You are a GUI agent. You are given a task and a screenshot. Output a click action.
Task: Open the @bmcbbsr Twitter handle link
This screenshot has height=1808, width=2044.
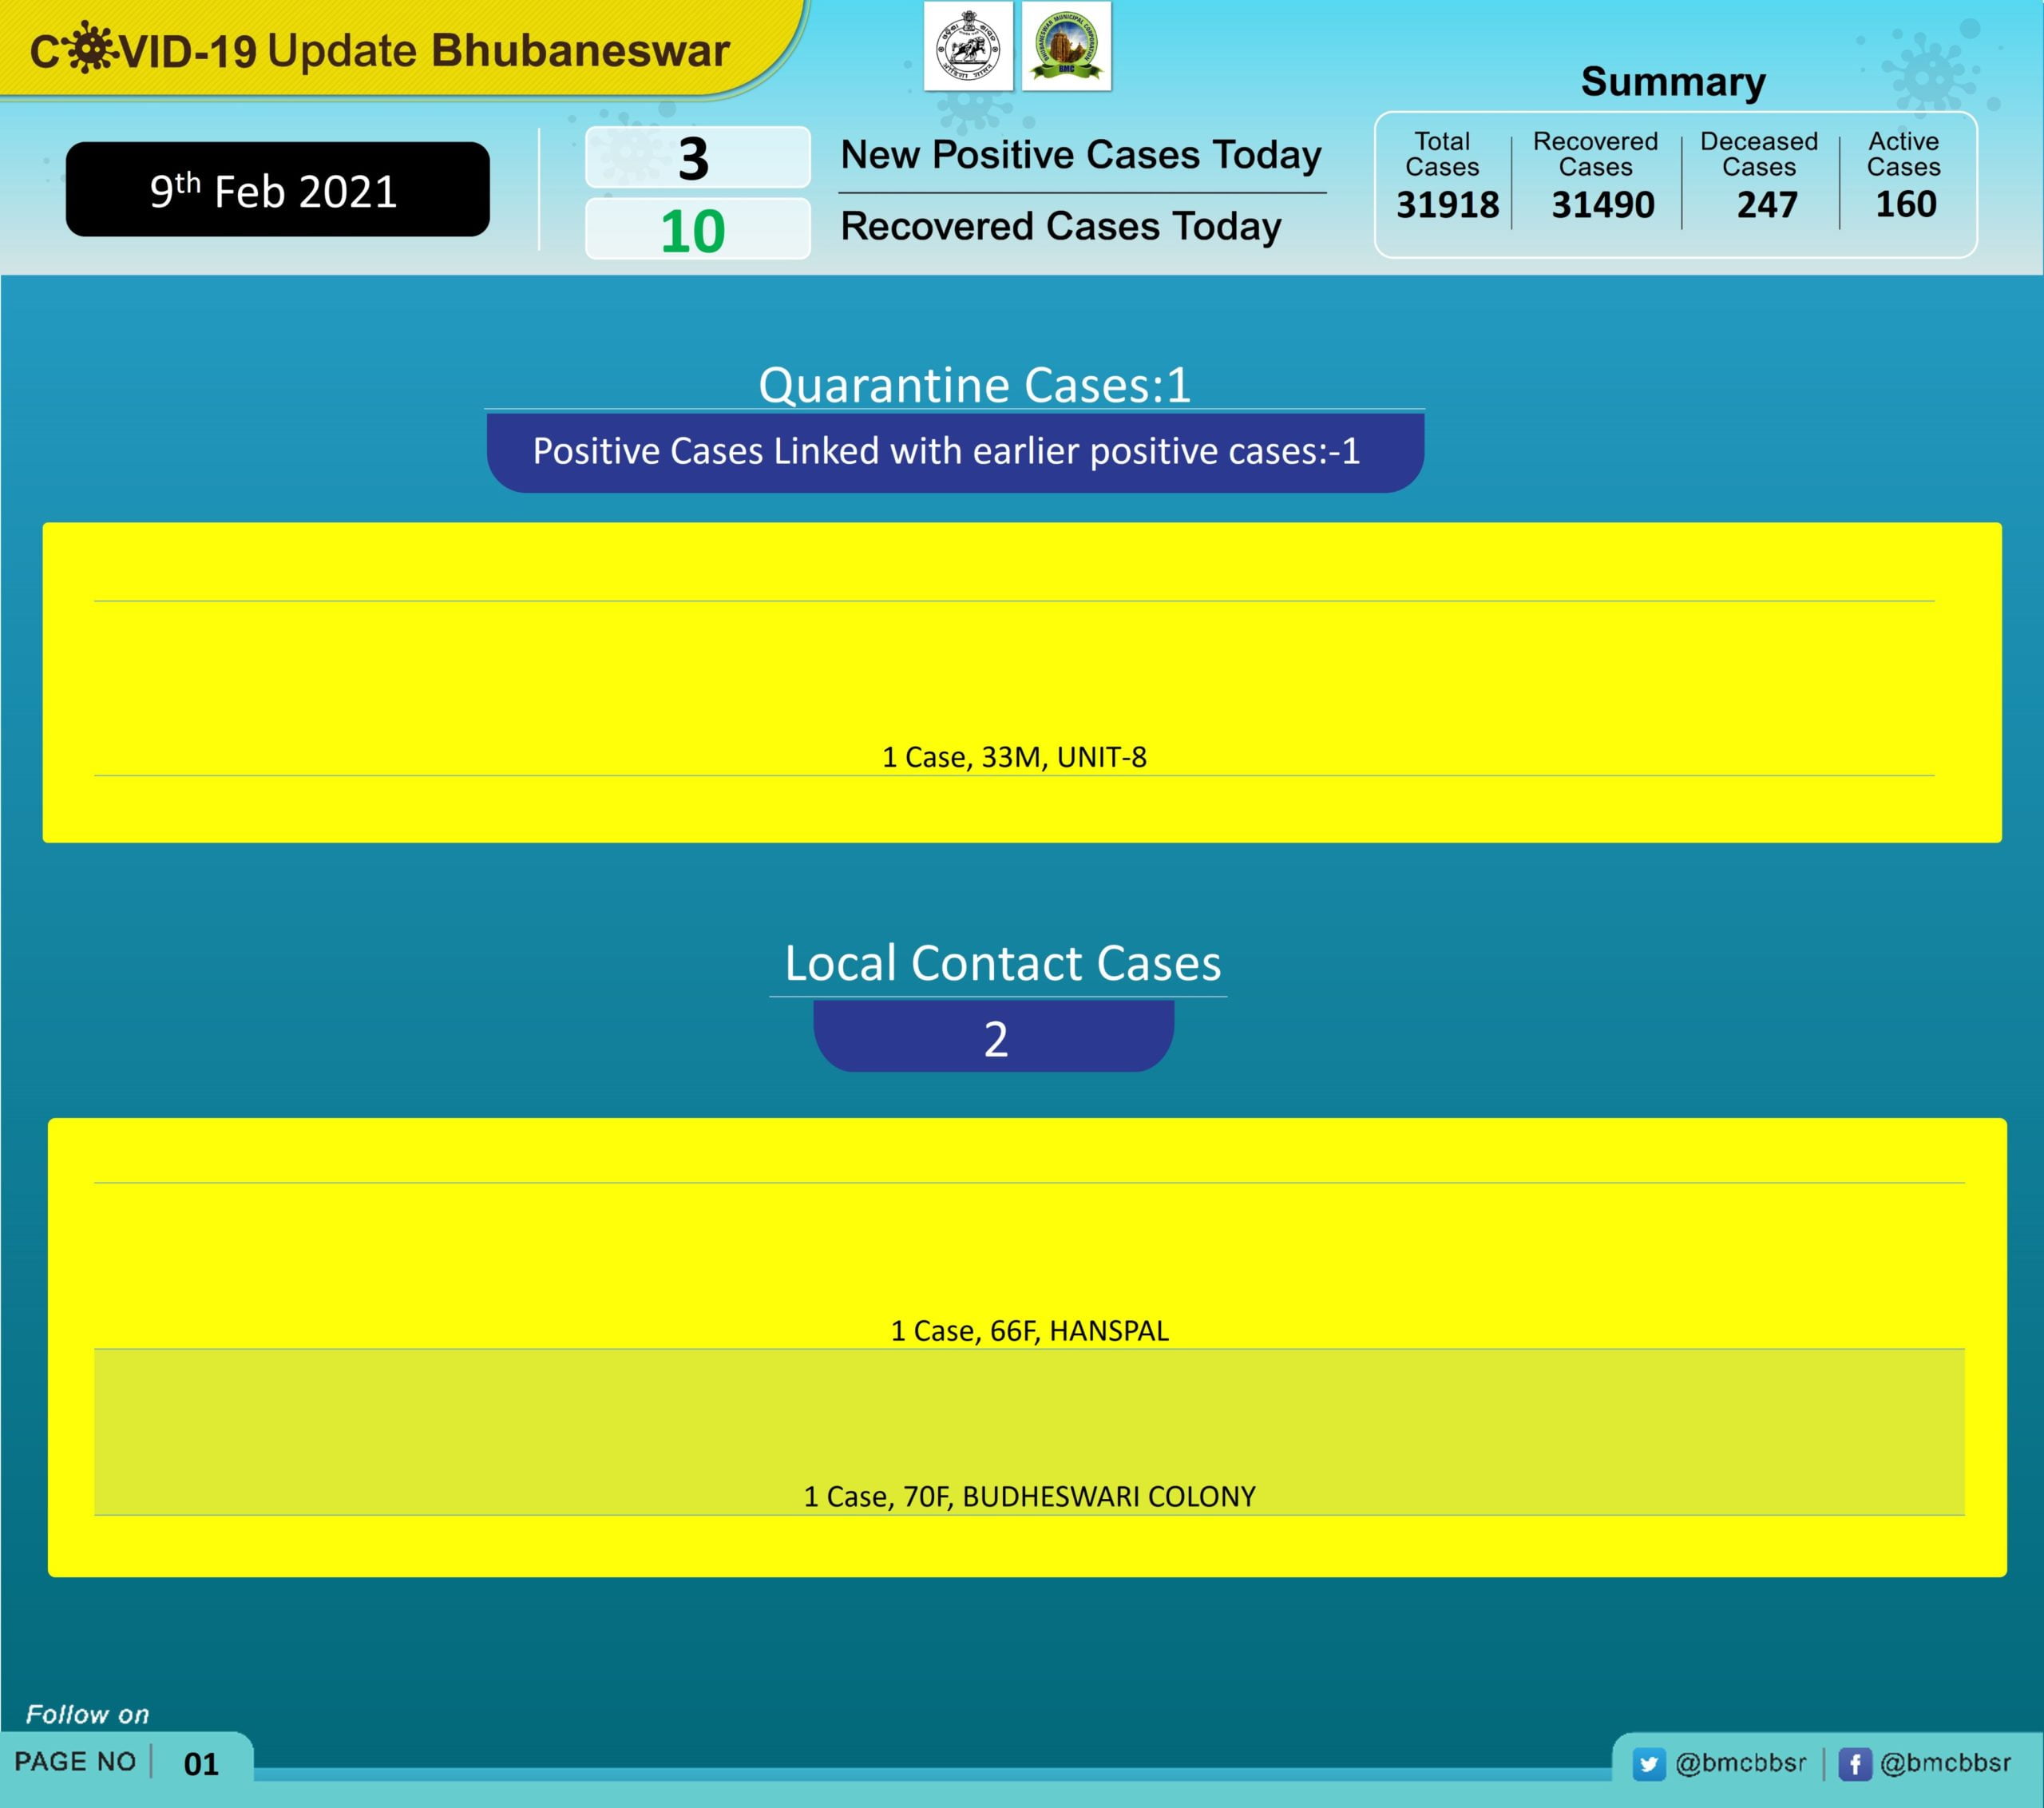(1740, 1762)
